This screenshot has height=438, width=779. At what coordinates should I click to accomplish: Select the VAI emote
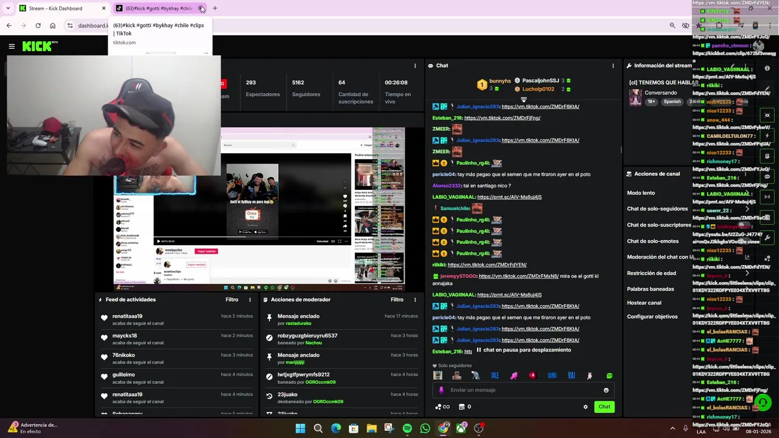(571, 375)
